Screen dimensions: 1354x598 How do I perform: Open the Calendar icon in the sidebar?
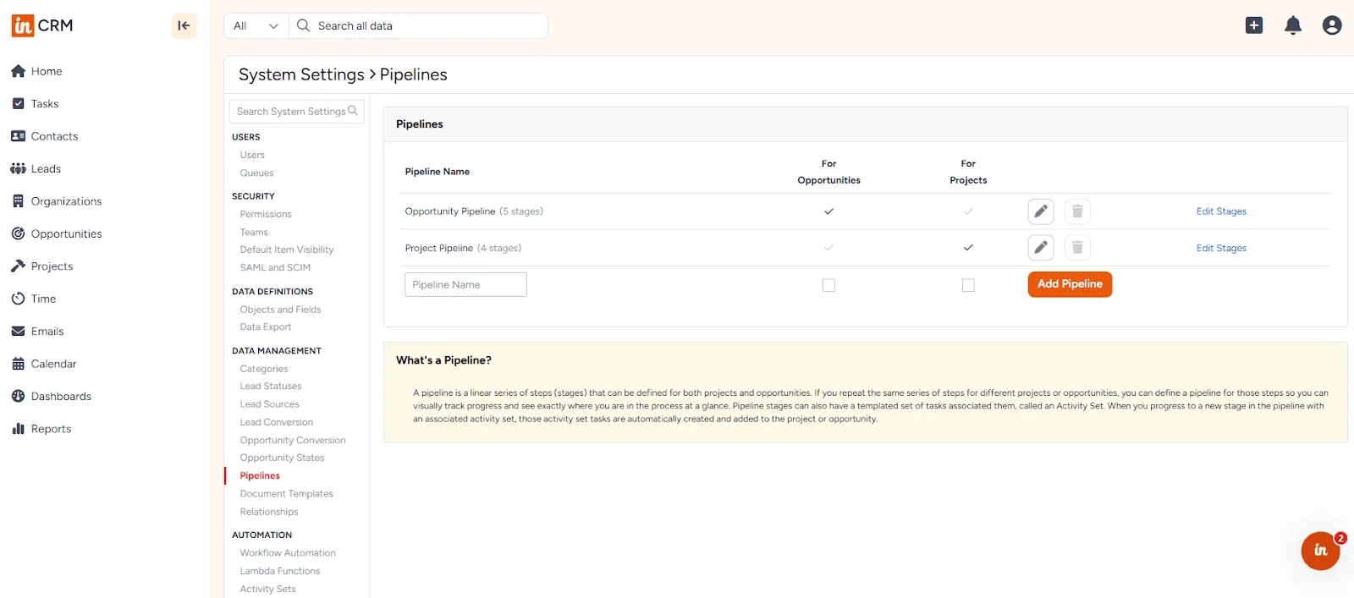pos(18,364)
